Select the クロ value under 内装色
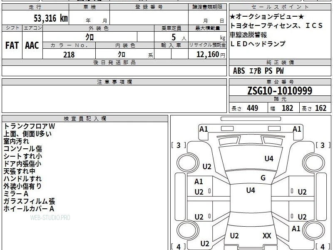Image resolution: width=333 pixels, height=250 pixels. 122,54
